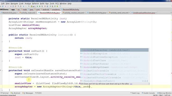Switch to SmsBroadcastReceiver.java tab
172x96 pixels.
(144, 13)
